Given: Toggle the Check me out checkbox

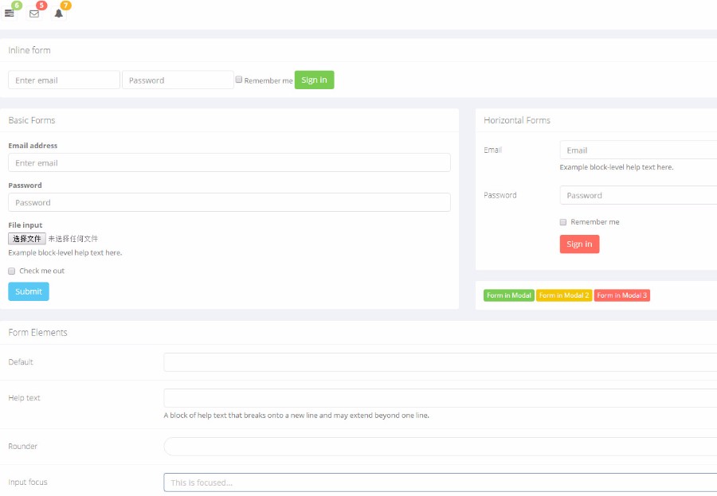Looking at the screenshot, I should coord(11,271).
